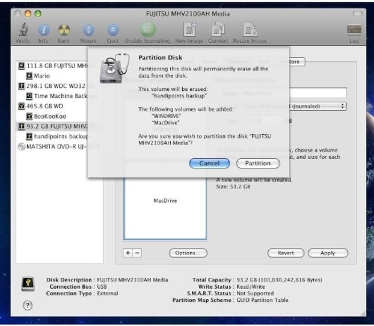The height and width of the screenshot is (326, 374).
Task: Click the Size: 53.2 GB text
Action: (233, 187)
